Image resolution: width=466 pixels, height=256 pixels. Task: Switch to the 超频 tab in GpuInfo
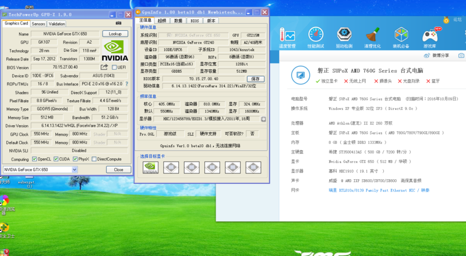162,20
